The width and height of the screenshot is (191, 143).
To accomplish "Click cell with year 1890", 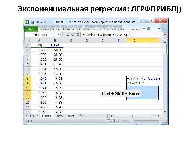I will (x=39, y=50).
